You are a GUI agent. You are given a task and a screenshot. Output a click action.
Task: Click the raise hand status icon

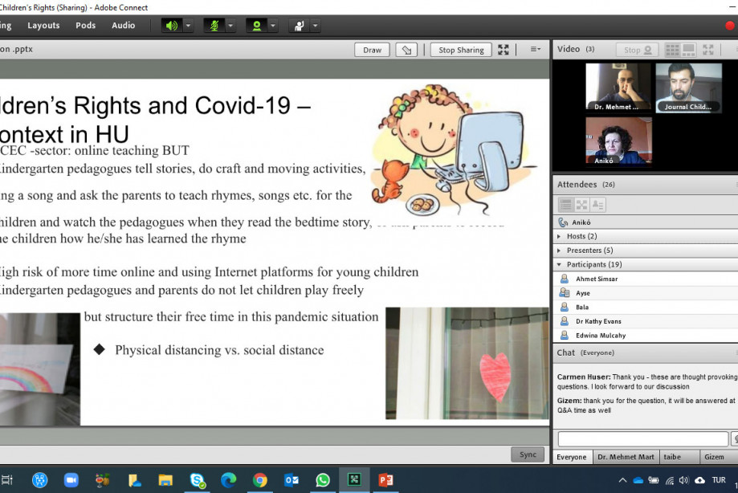click(300, 25)
